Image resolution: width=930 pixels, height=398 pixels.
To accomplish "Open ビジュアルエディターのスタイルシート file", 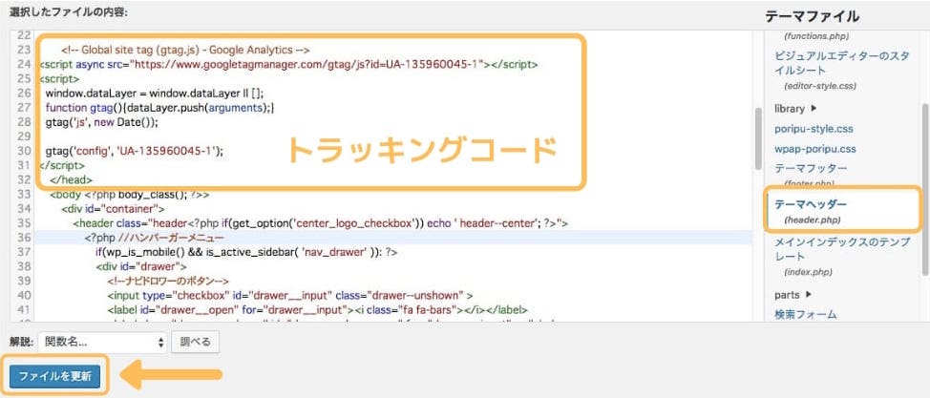I will (841, 63).
